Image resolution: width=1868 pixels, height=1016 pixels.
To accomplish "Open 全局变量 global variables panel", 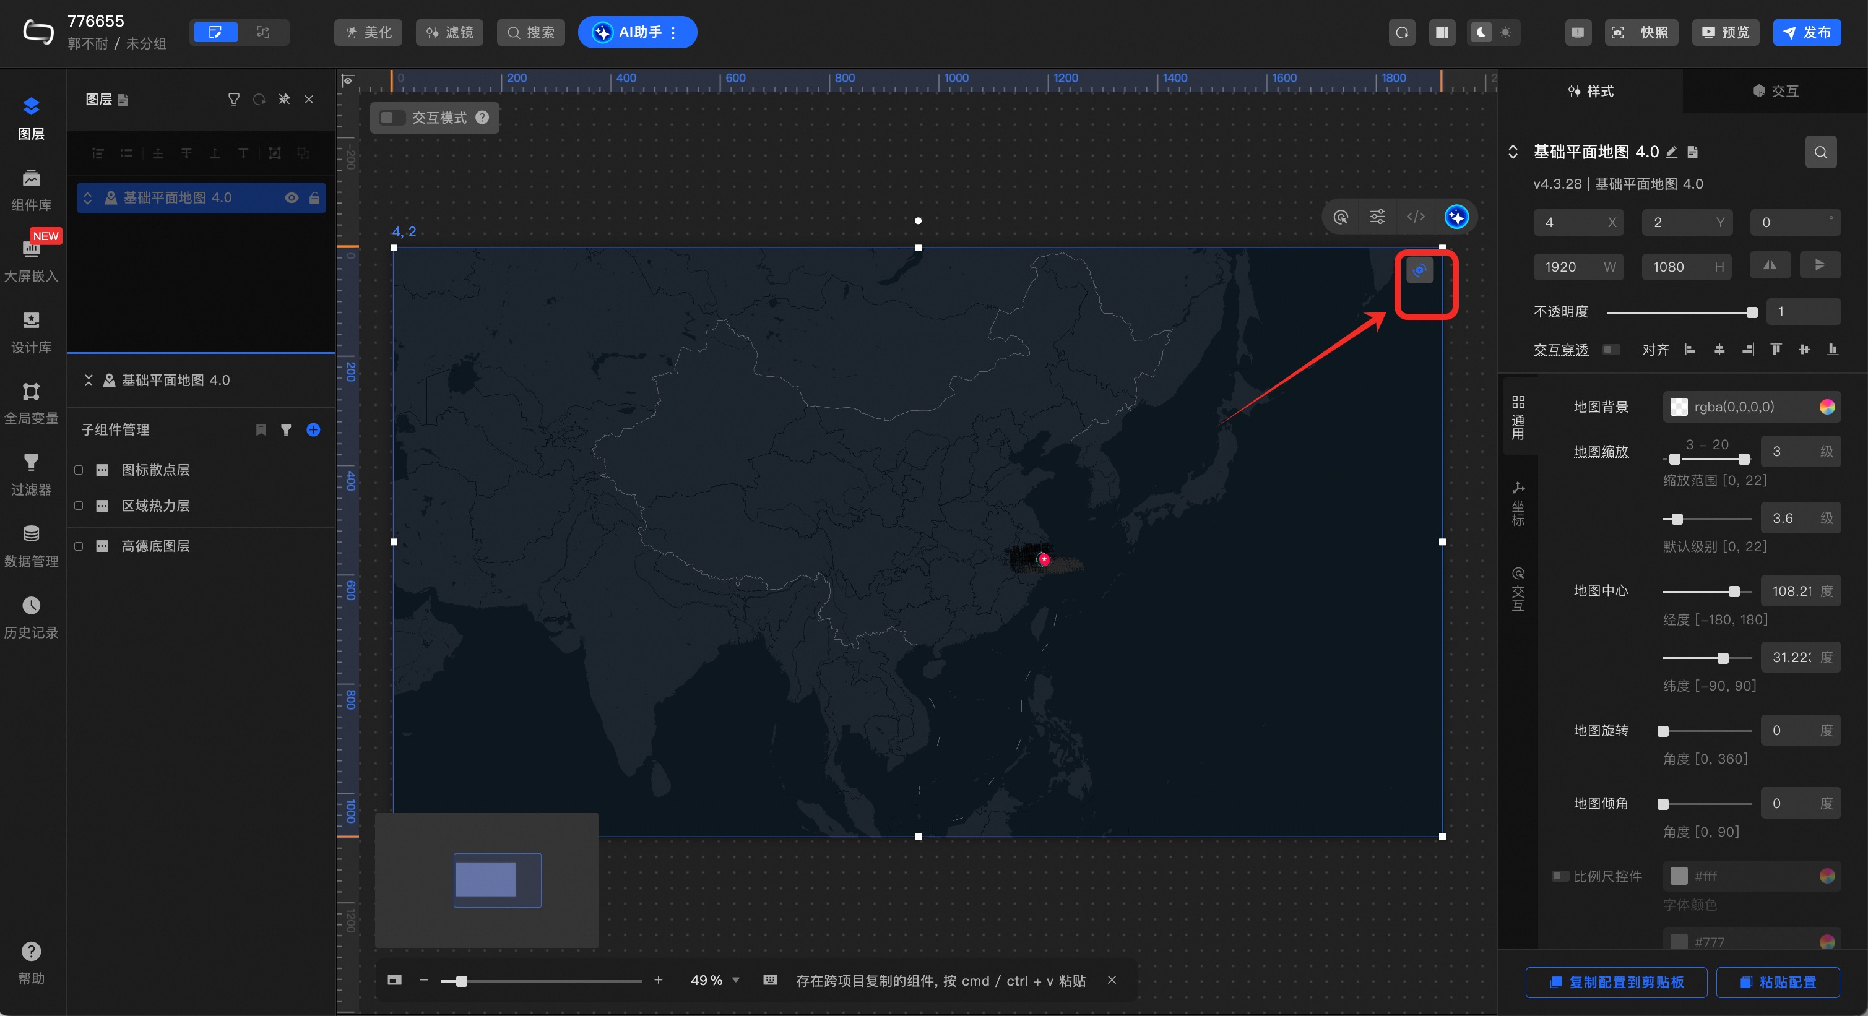I will 30,403.
